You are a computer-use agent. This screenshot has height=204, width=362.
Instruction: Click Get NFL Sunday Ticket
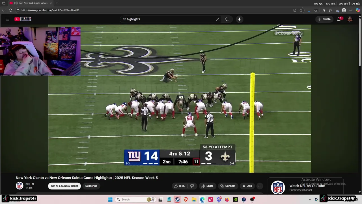[64, 186]
